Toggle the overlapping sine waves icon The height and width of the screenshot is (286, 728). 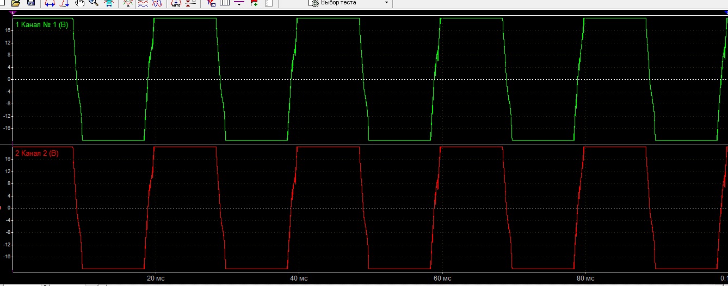[157, 3]
